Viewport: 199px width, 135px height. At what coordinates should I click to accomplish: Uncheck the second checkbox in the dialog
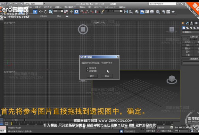click(x=88, y=71)
